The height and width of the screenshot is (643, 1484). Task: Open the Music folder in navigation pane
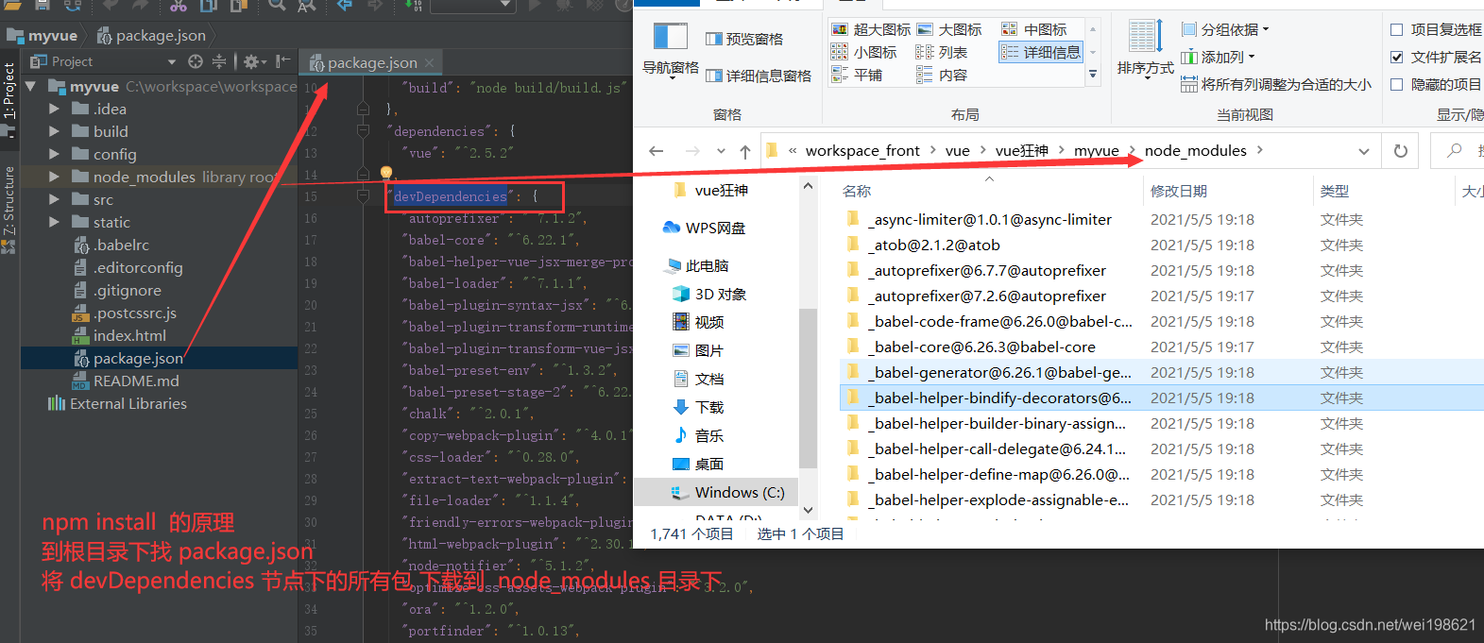pyautogui.click(x=698, y=435)
